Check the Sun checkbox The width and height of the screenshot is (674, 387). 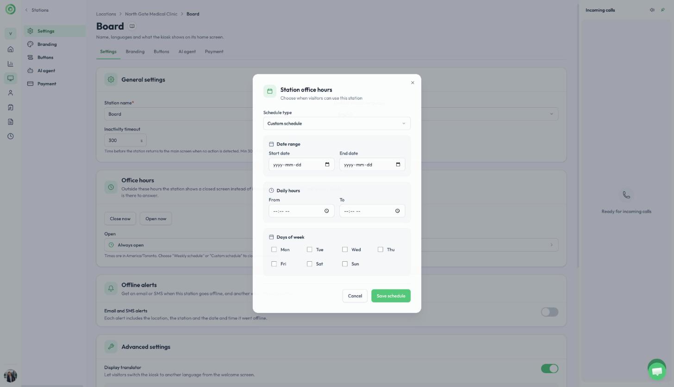345,264
